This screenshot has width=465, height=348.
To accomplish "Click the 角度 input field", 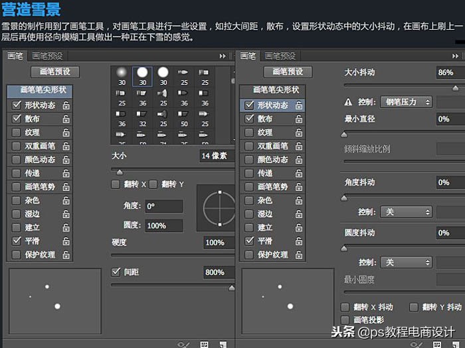I will pyautogui.click(x=163, y=206).
